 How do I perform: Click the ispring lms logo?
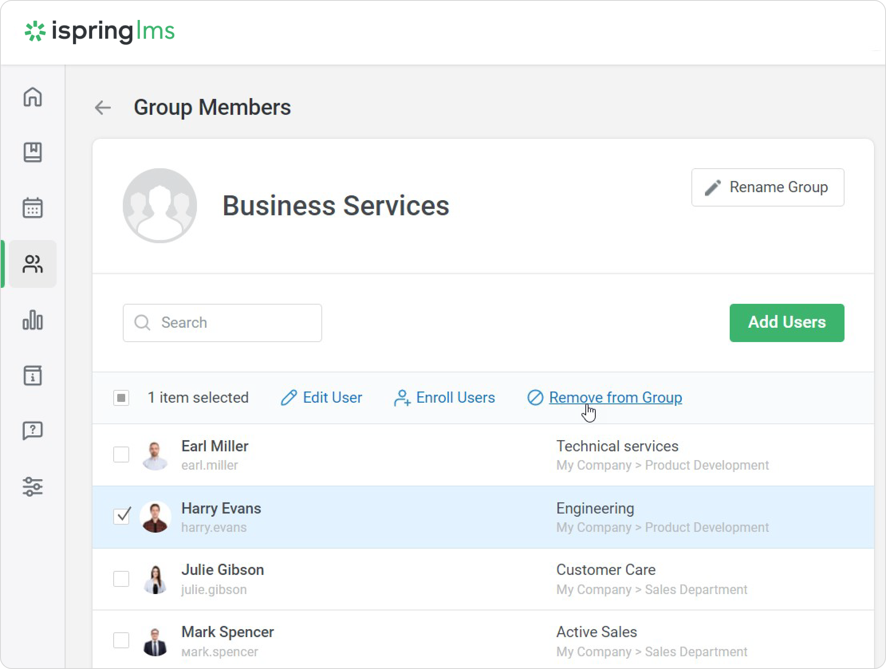pyautogui.click(x=100, y=31)
